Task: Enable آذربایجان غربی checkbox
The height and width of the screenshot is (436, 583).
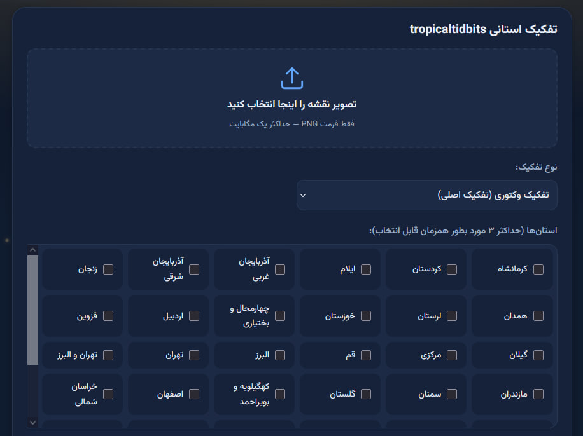Action: coord(280,269)
